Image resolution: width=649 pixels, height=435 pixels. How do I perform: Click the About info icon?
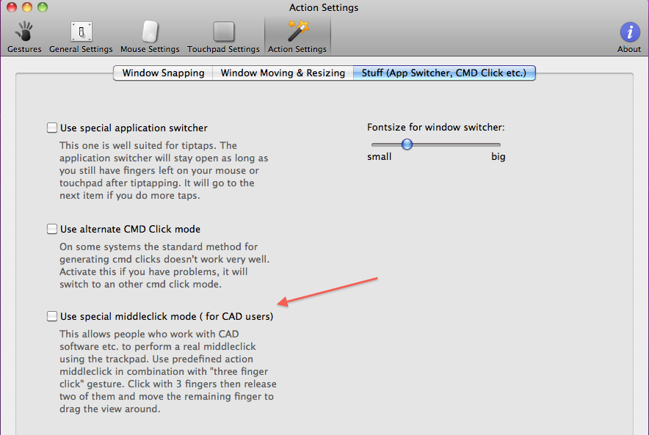[x=629, y=32]
